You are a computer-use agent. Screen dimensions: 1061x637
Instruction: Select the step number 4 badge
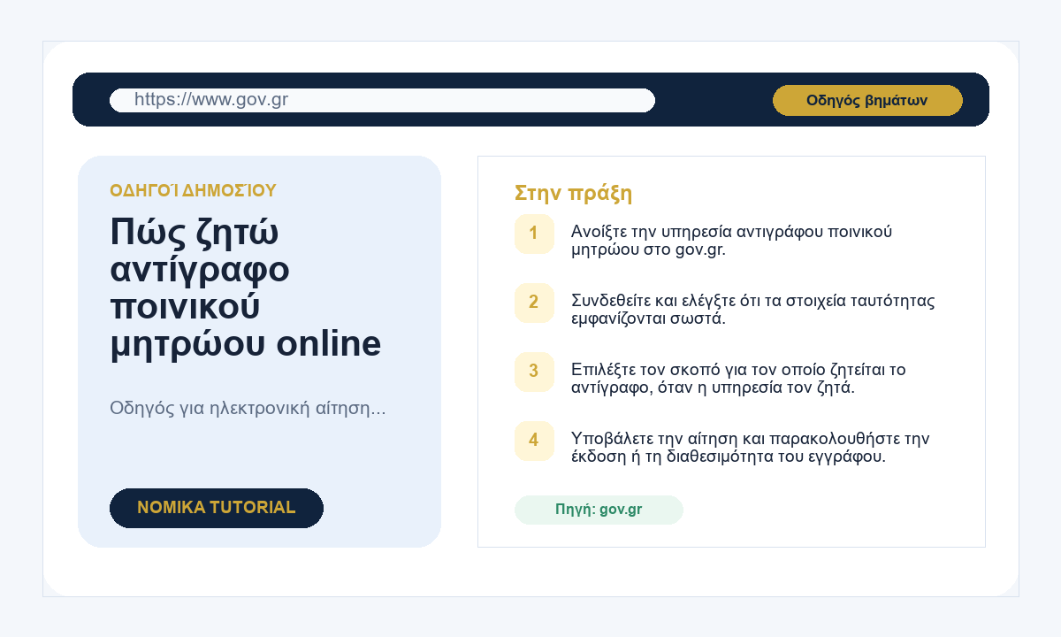point(534,440)
